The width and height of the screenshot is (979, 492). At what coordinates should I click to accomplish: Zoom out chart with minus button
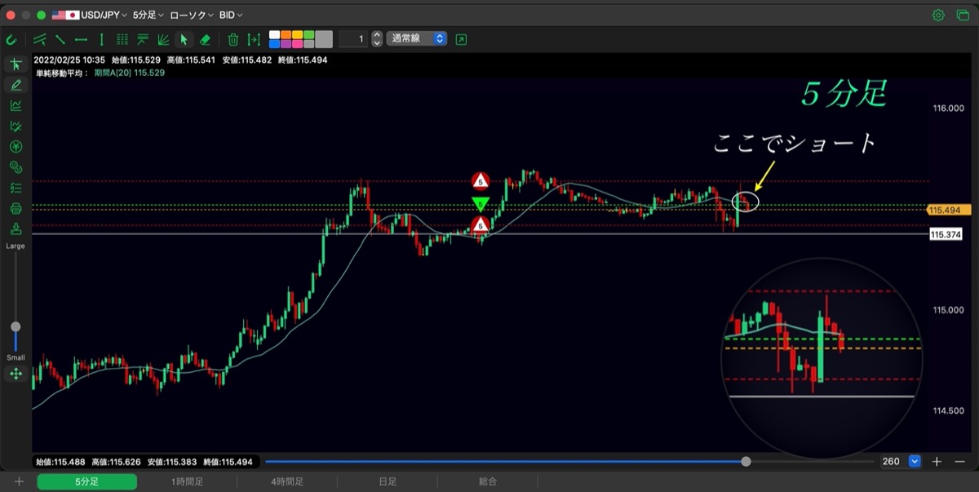click(x=959, y=462)
